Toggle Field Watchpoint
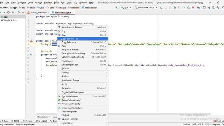This screenshot has height=126, width=224. point(83,92)
